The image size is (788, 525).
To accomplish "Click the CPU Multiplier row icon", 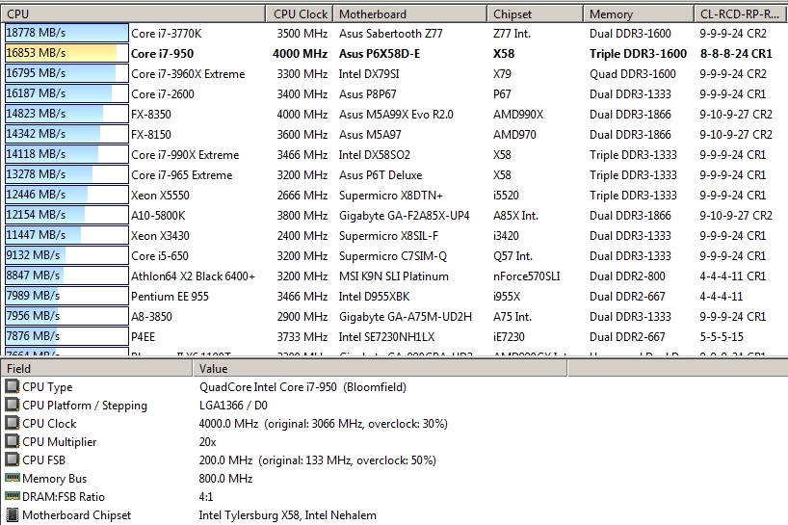I will pos(12,442).
